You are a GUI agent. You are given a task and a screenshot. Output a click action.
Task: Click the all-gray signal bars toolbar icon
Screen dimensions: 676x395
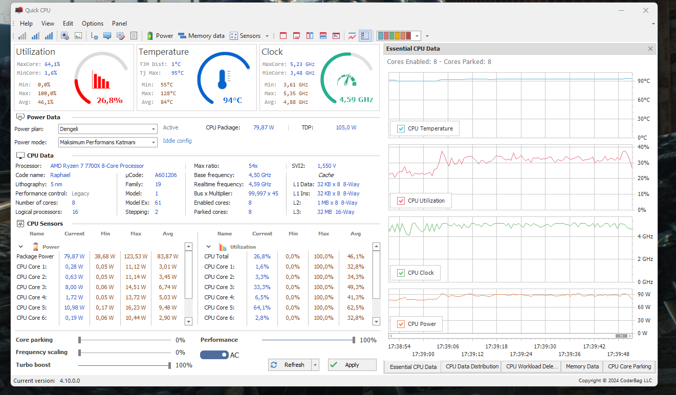[22, 36]
